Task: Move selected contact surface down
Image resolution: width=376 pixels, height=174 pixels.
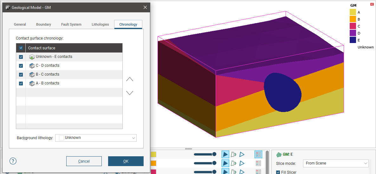Action: [130, 93]
